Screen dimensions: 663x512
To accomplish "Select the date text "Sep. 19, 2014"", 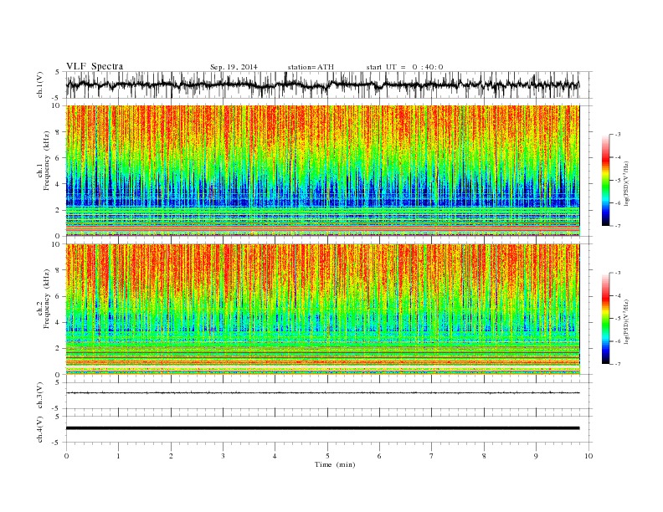I will coord(234,67).
